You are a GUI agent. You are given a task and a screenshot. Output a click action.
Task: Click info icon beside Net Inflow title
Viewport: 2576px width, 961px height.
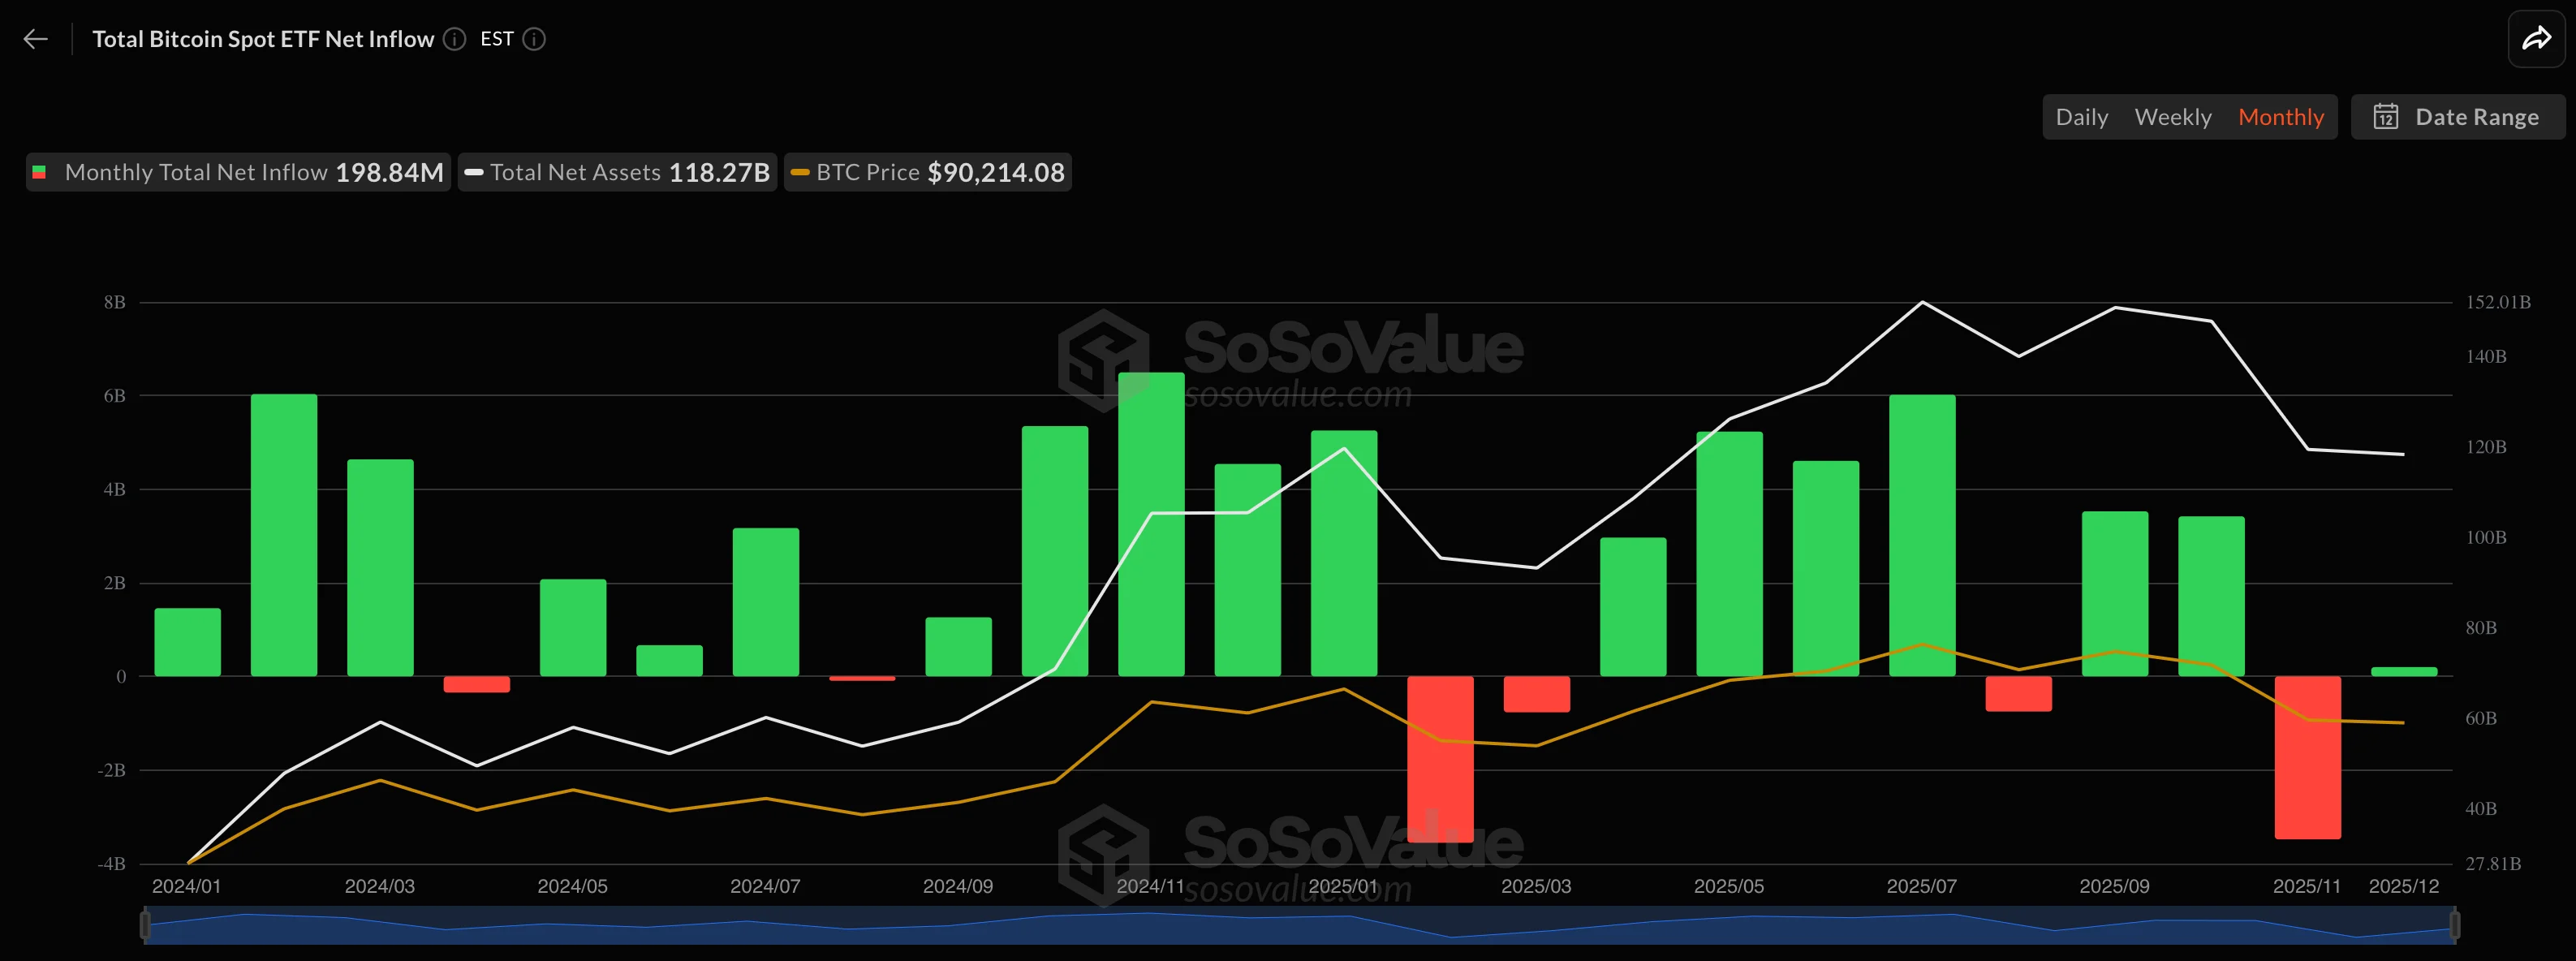click(455, 39)
